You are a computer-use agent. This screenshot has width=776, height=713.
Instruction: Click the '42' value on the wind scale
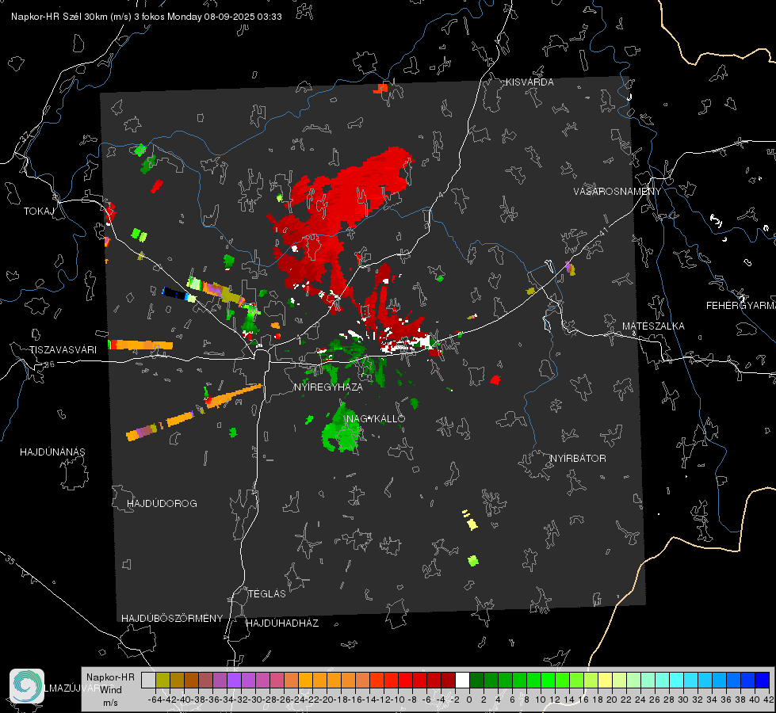tap(769, 700)
